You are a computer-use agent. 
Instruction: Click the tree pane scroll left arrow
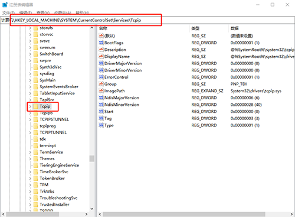(4, 214)
